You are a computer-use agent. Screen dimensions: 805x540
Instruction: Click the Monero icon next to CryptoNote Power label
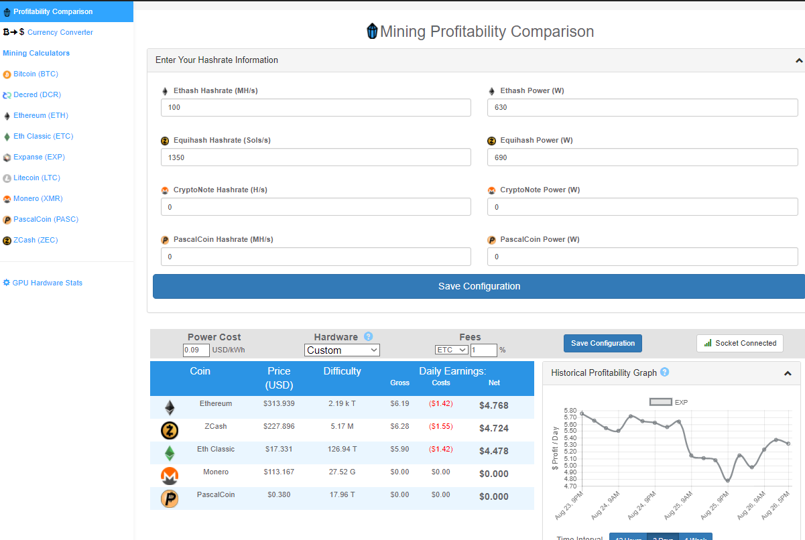pos(491,190)
